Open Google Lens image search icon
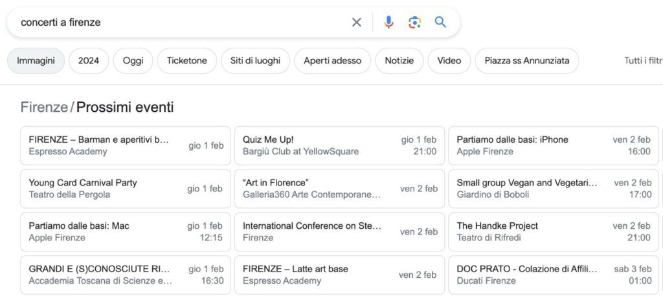This screenshot has width=663, height=307. tap(415, 23)
